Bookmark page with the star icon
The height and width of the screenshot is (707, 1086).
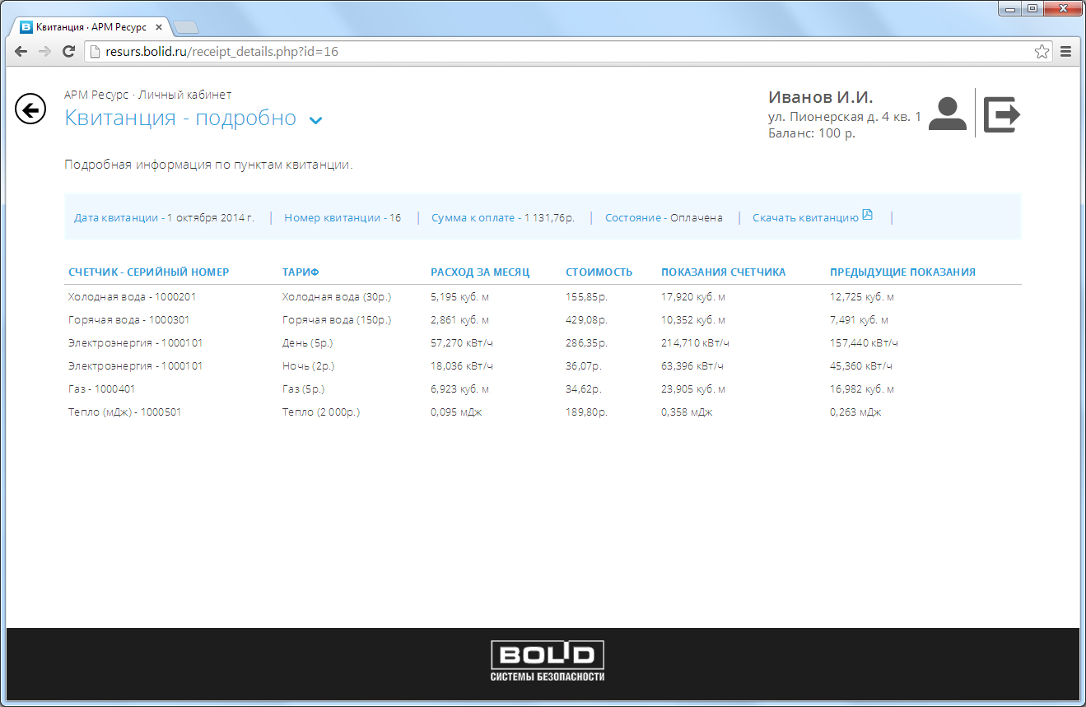[x=1042, y=52]
